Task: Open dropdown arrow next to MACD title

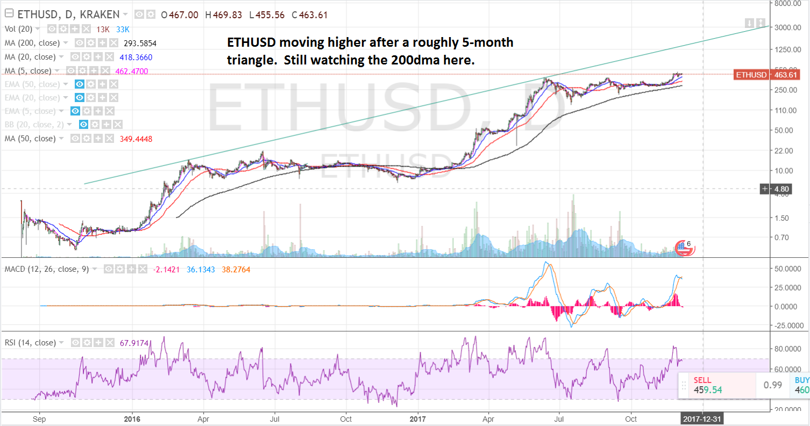Action: point(95,269)
